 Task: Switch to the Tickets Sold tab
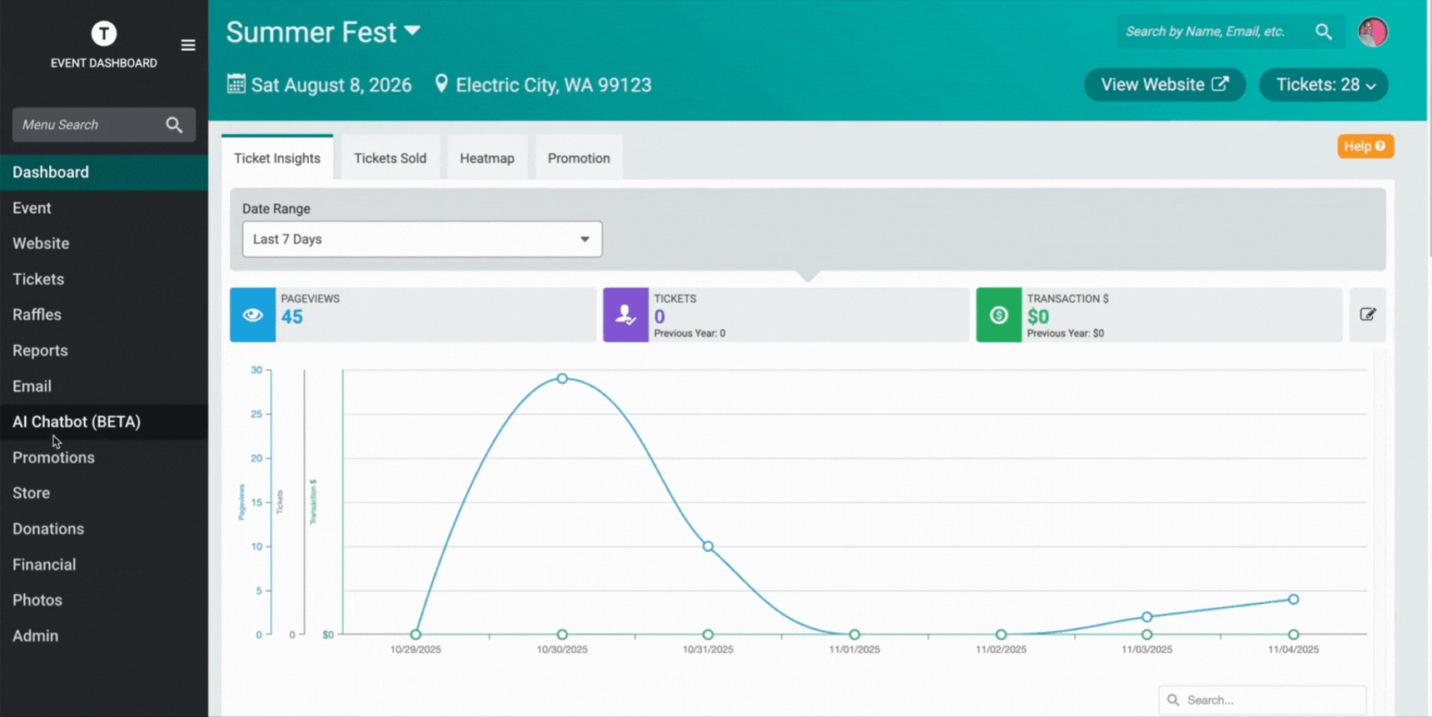pos(390,158)
